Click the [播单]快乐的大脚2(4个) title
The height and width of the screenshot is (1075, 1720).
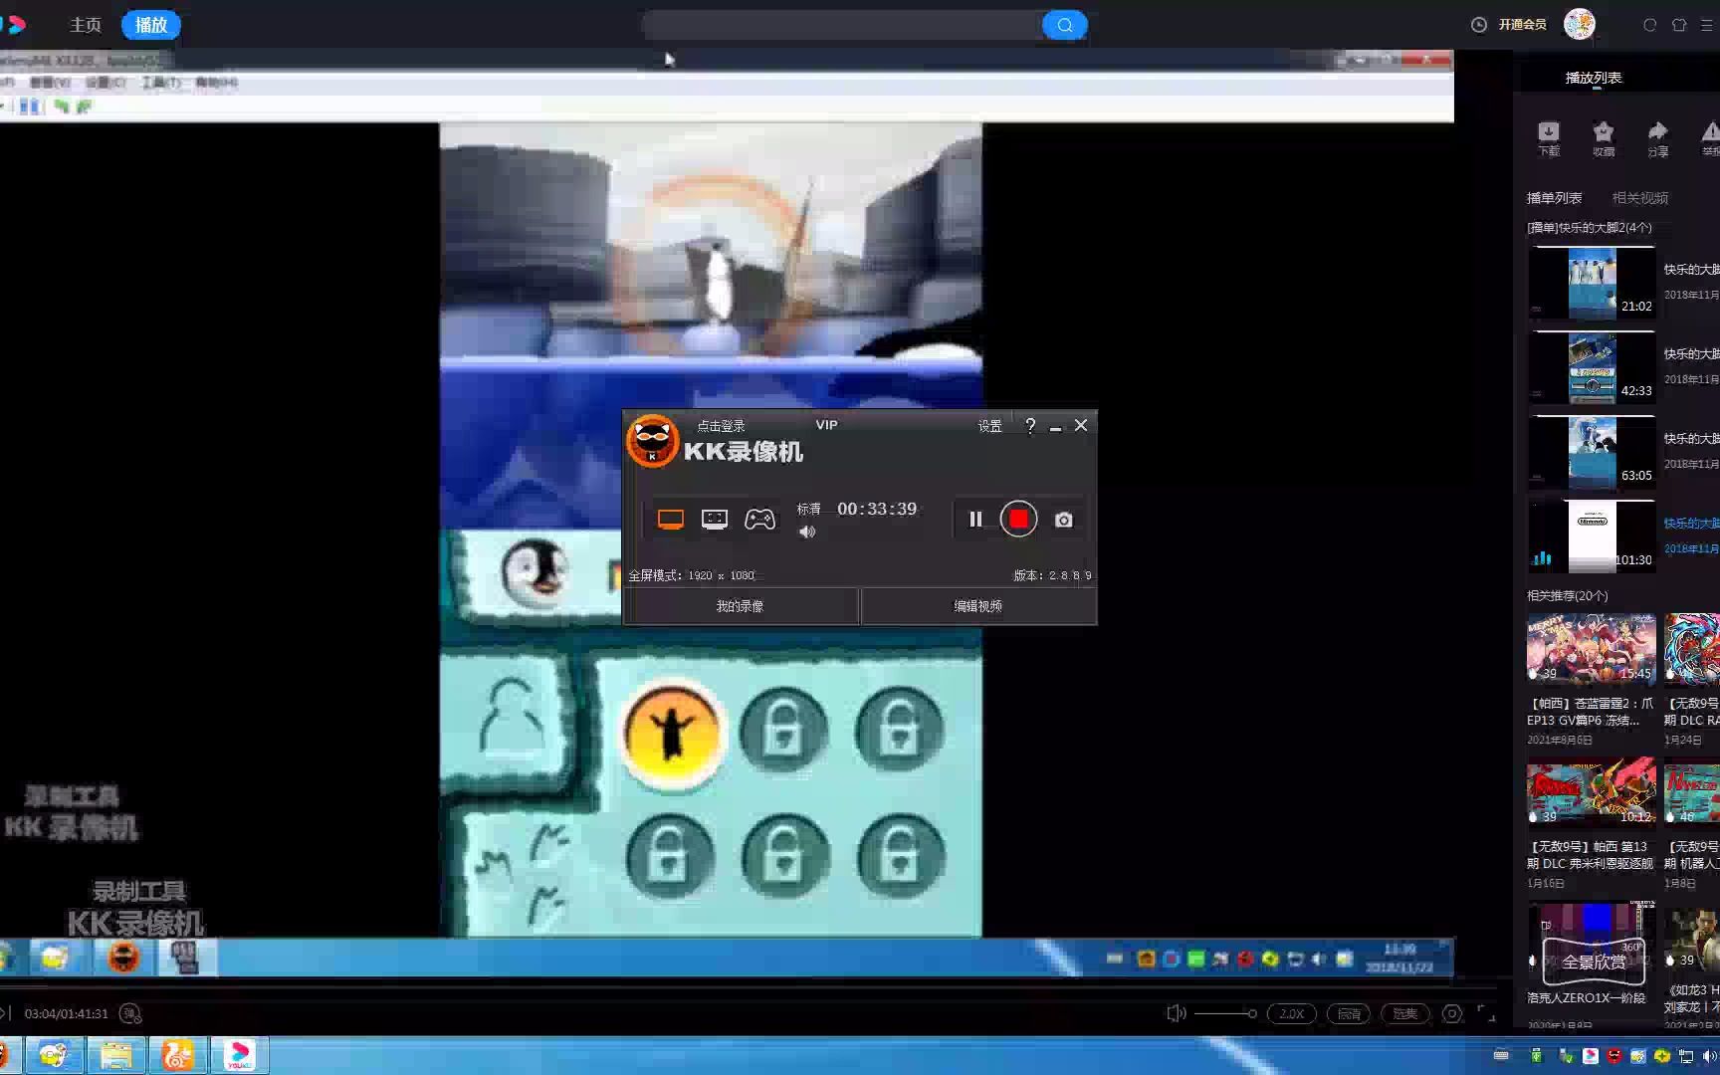point(1589,228)
